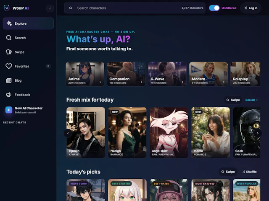Open the Most Enjoyed pick card
The image size is (269, 201).
211,190
